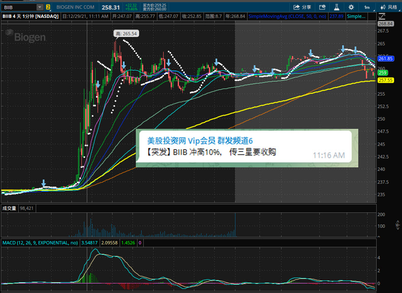Click the blue arrow marker near 237.5
This screenshot has width=402, height=293.
[44, 183]
